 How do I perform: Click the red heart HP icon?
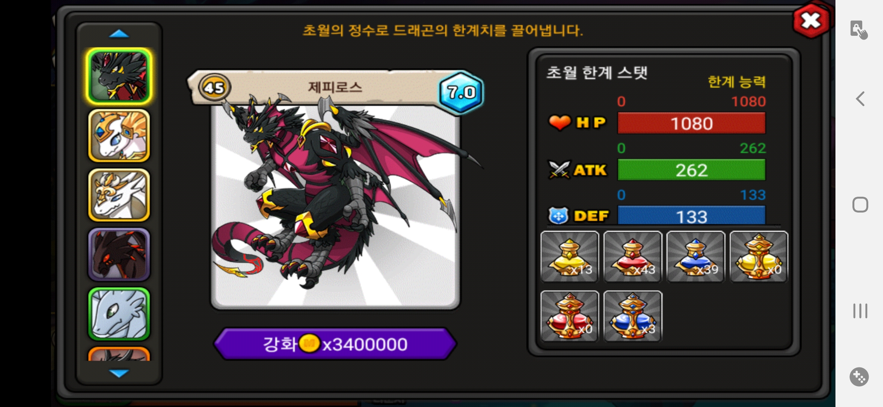pyautogui.click(x=559, y=122)
